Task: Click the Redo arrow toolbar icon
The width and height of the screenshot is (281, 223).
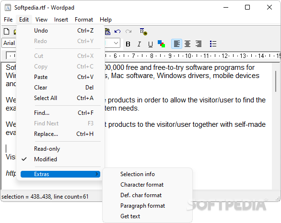Action: pos(129,32)
